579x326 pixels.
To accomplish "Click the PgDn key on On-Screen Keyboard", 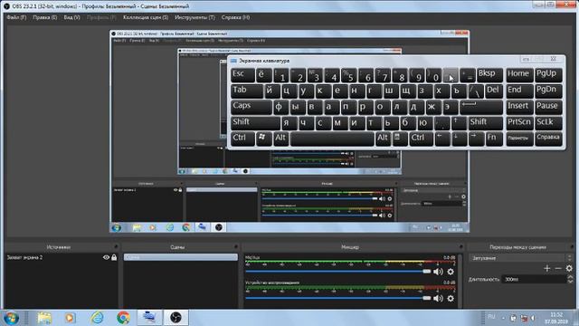I will [x=548, y=91].
